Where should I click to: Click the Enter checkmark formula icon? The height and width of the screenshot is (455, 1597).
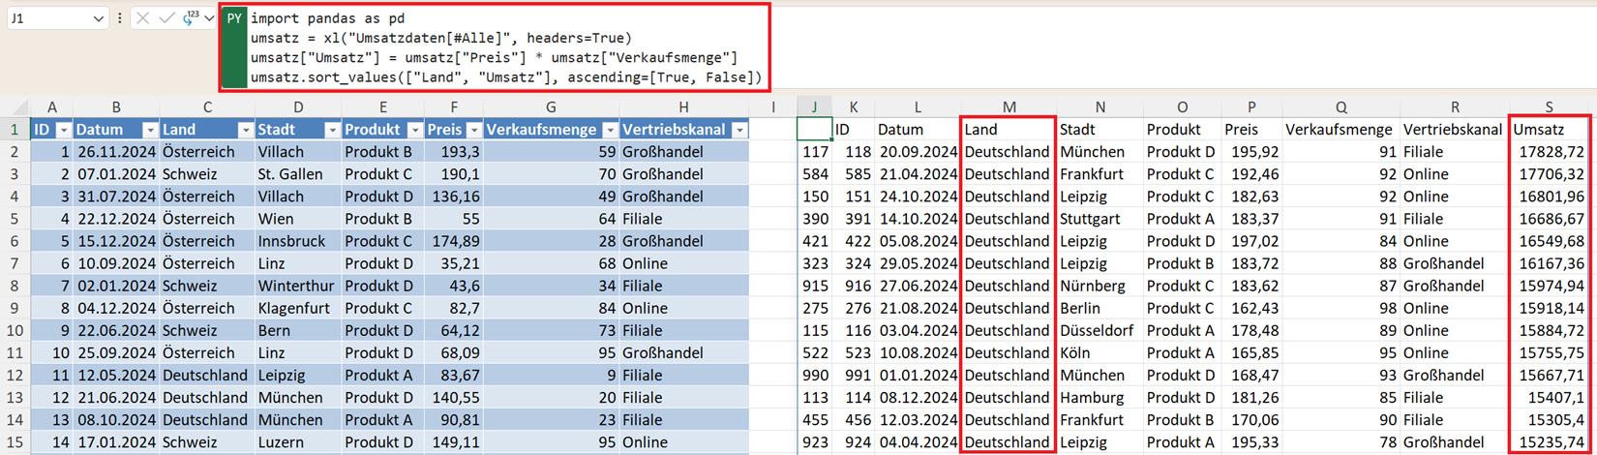tap(166, 18)
